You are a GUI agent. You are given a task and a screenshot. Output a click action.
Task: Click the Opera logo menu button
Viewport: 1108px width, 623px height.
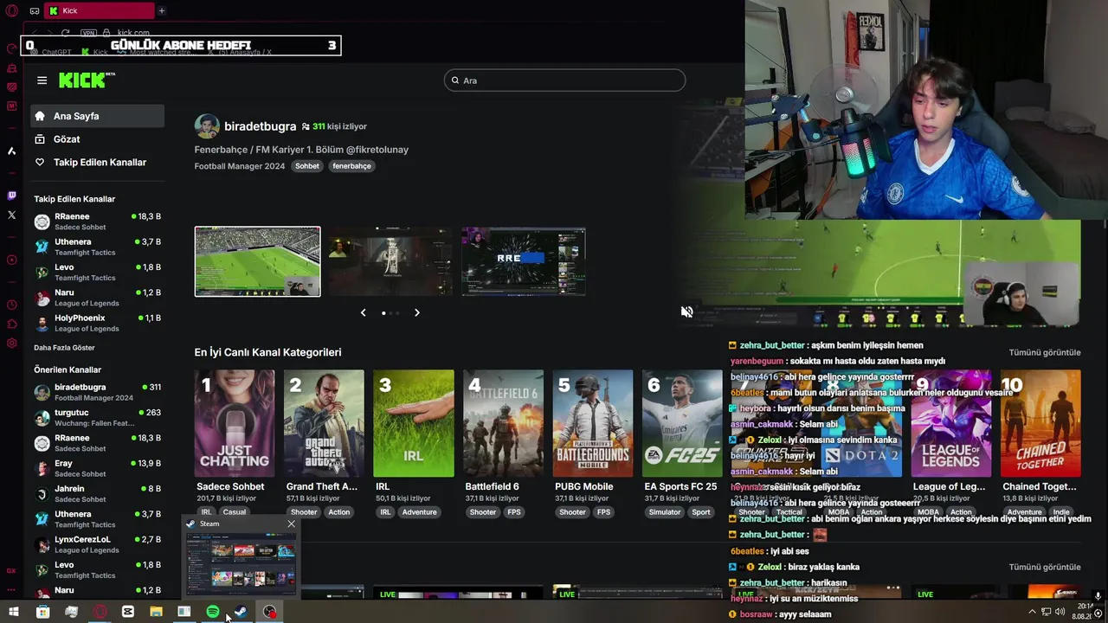point(11,11)
